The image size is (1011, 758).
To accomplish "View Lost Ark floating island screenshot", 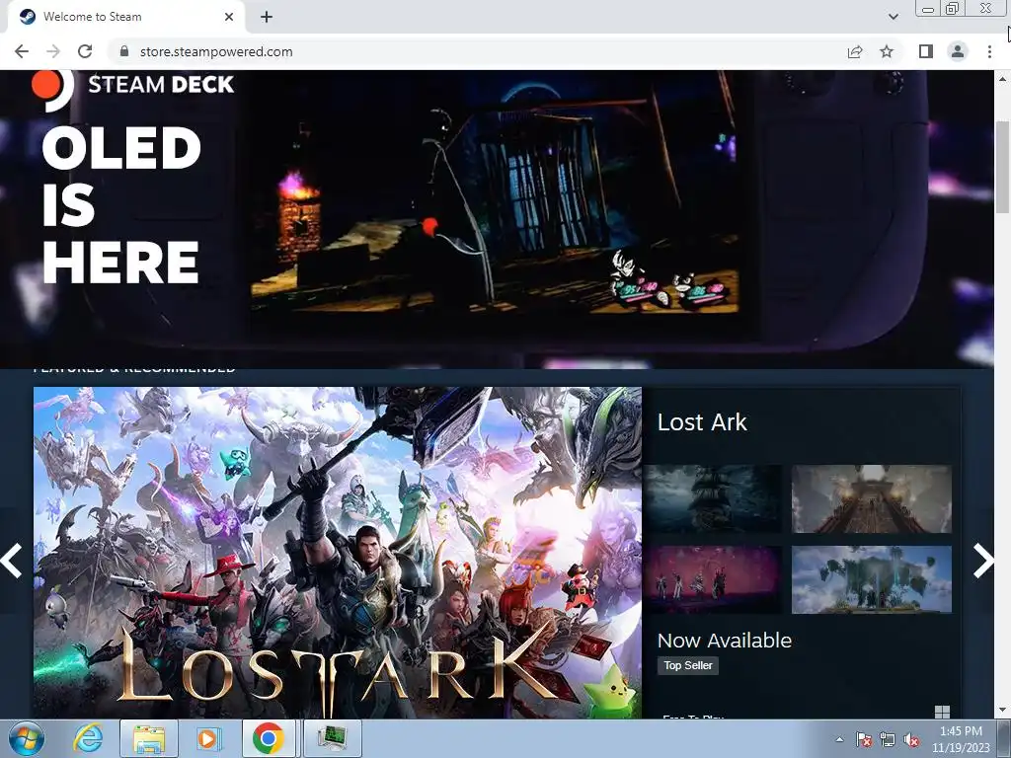I will (871, 579).
